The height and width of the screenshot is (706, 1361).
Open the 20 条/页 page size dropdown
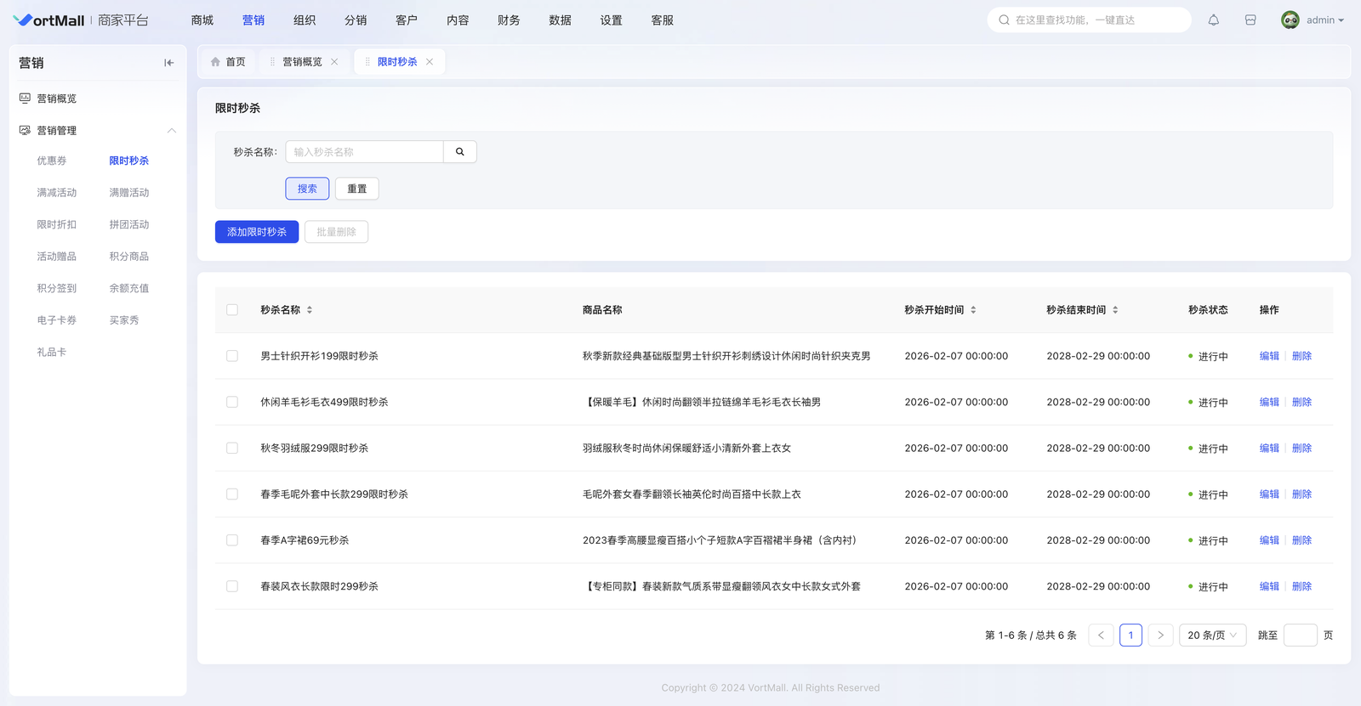(x=1212, y=635)
